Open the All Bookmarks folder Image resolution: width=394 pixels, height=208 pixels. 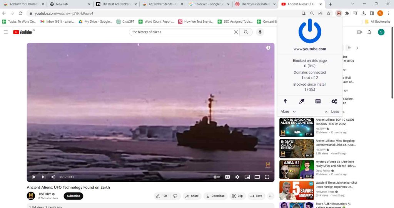point(378,22)
